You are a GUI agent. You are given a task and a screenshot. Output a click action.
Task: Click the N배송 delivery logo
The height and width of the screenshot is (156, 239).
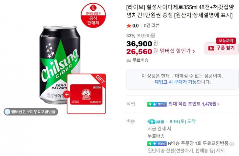(x=156, y=121)
